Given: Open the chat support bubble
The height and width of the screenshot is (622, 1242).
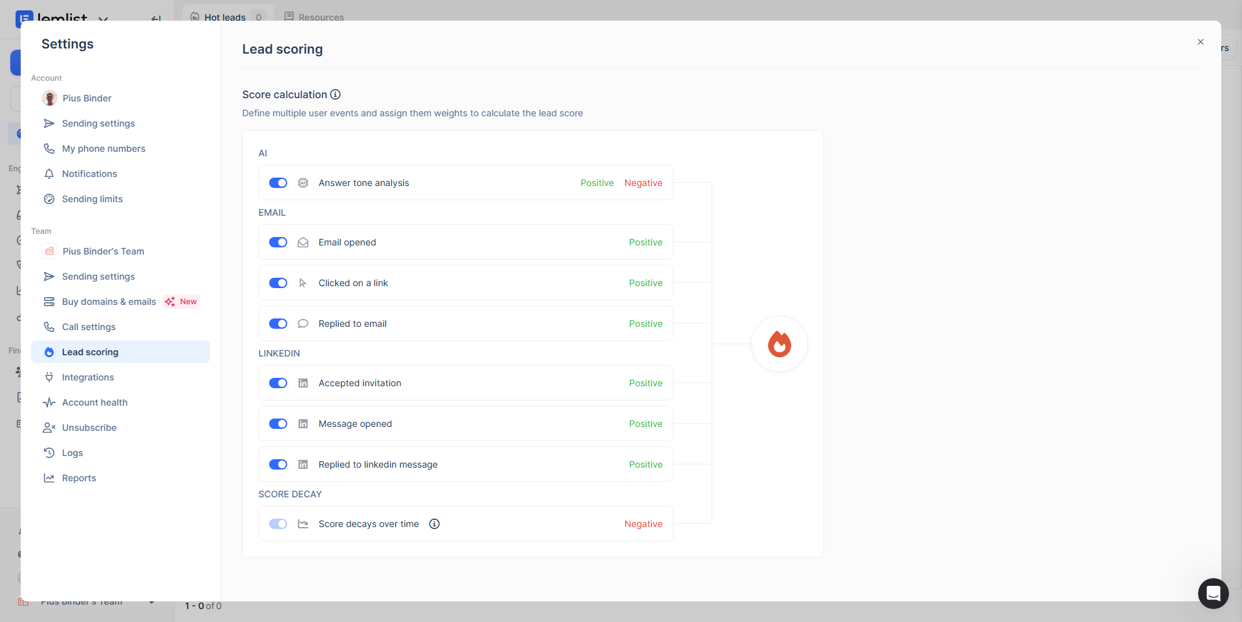Looking at the screenshot, I should tap(1213, 593).
